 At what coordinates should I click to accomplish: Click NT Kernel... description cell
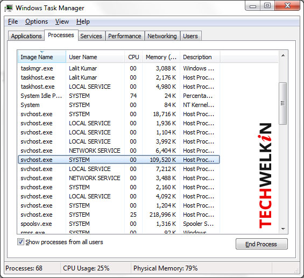pos(199,105)
